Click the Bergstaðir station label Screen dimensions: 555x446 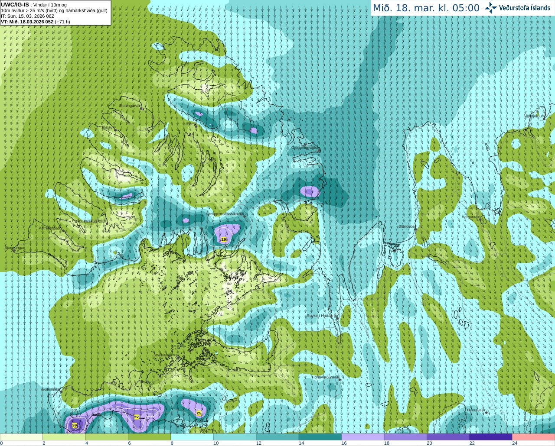pyautogui.click(x=471, y=217)
